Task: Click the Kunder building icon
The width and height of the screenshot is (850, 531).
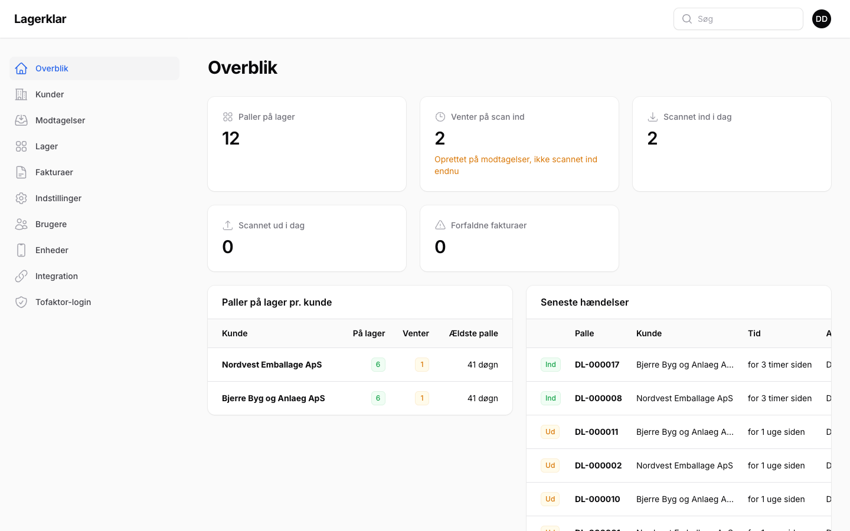Action: click(21, 94)
